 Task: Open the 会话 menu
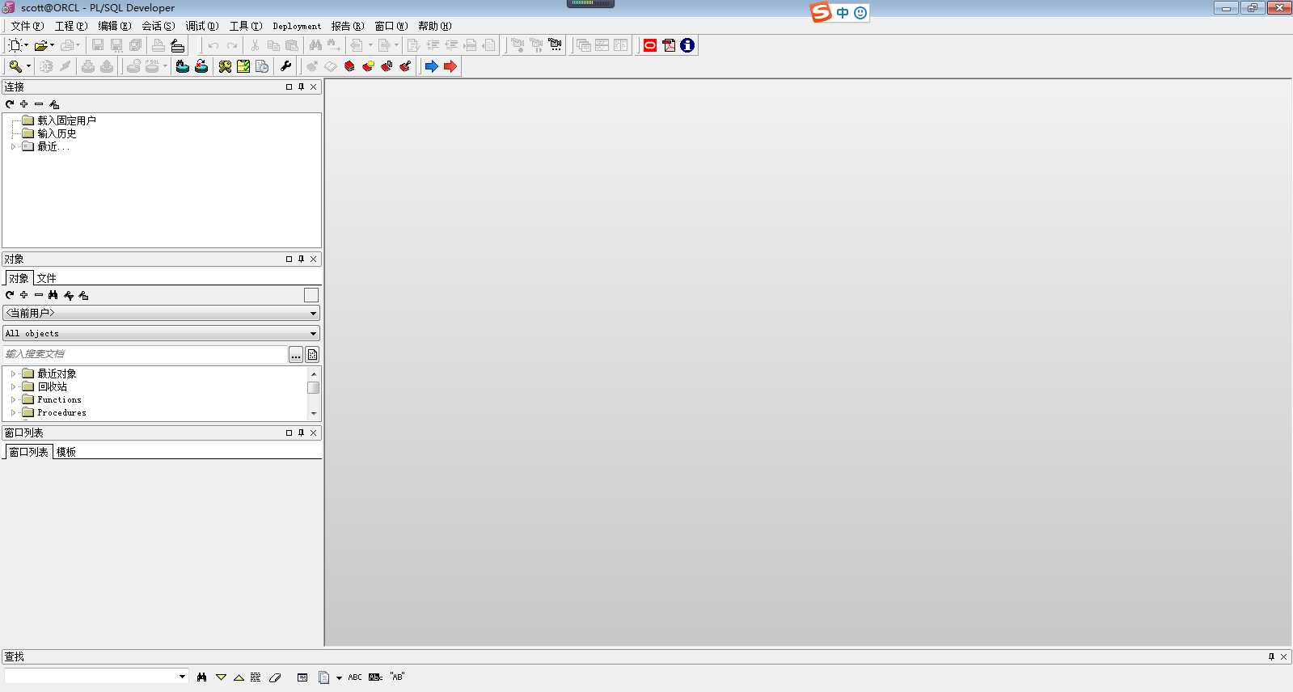pyautogui.click(x=158, y=26)
